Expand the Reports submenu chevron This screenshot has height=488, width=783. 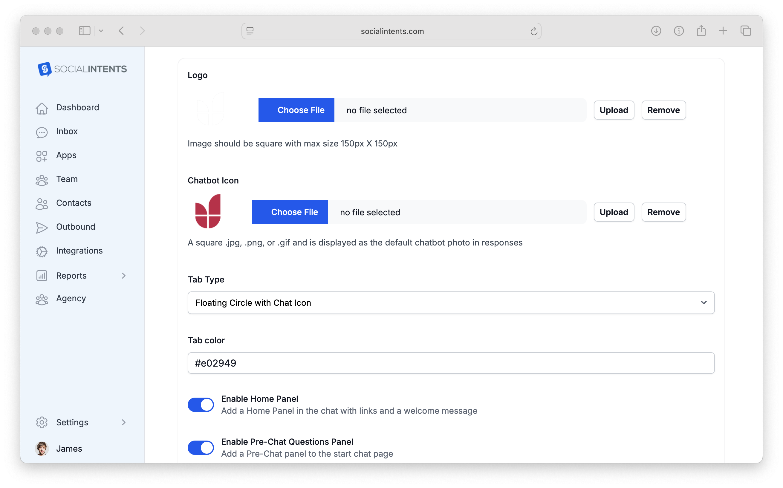[123, 276]
